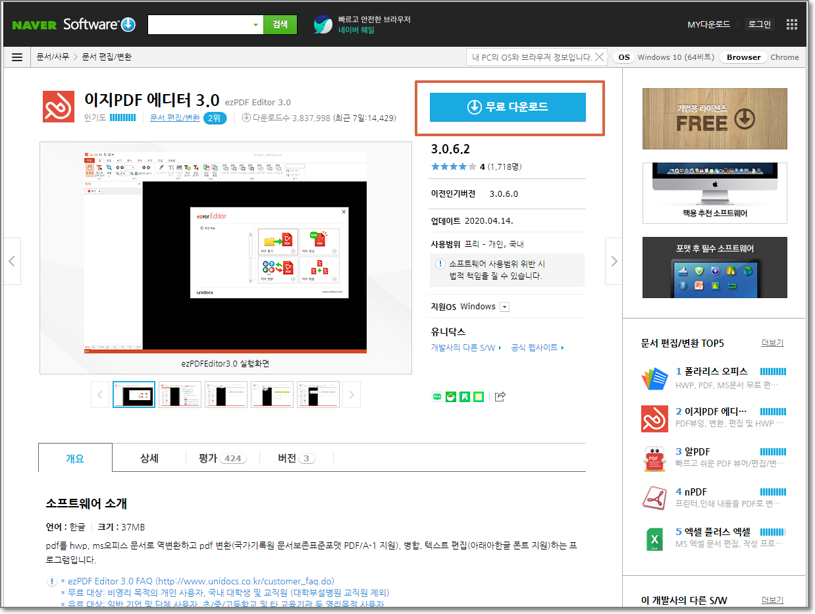Click the fourth screenshot thumbnail
The width and height of the screenshot is (815, 614).
273,395
